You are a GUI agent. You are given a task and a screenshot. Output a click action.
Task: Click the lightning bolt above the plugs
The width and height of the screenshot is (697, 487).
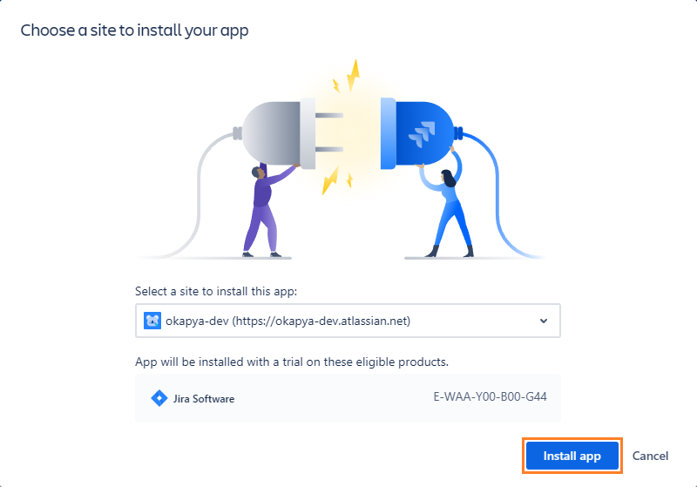pyautogui.click(x=352, y=75)
